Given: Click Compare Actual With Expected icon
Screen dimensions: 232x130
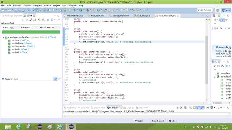Looking at the screenshot, I should (59, 79).
